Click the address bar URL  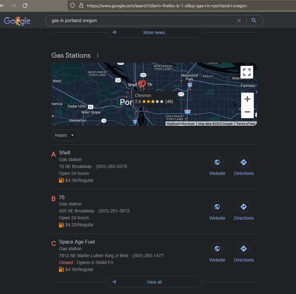(167, 6)
